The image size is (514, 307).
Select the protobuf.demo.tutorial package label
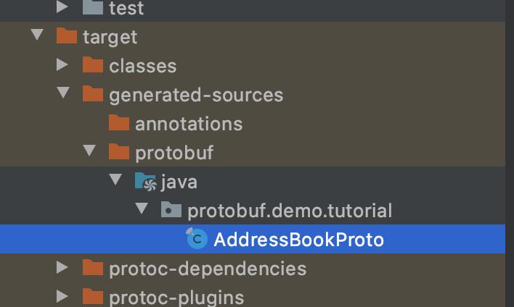tap(290, 211)
